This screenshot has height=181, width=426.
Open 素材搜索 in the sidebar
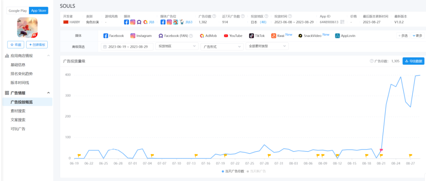[18, 111]
